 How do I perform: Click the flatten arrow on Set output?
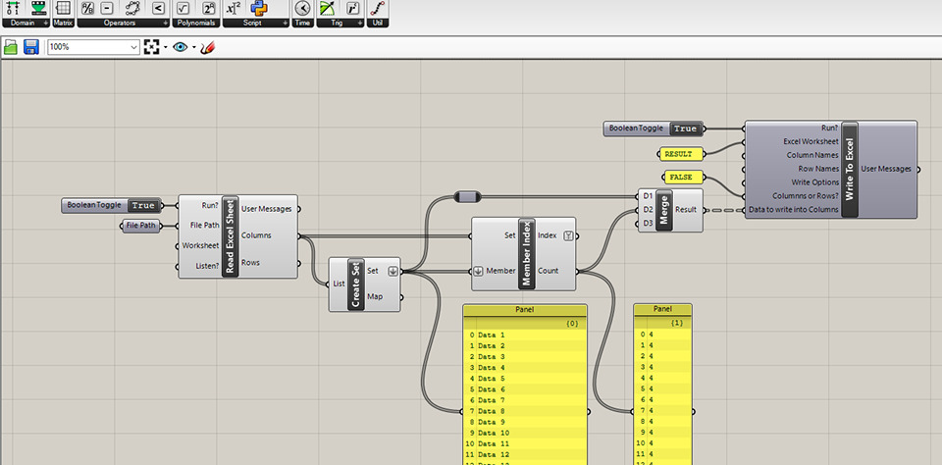pyautogui.click(x=392, y=271)
